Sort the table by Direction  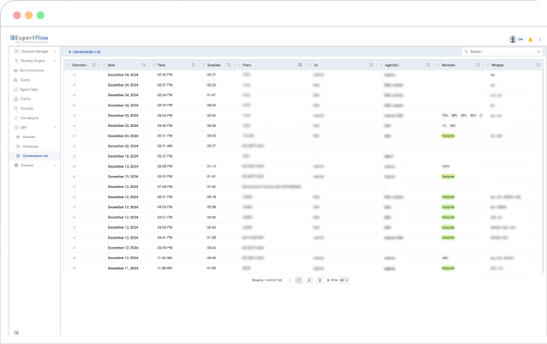point(93,65)
